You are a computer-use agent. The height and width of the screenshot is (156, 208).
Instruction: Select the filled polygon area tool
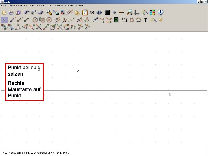pyautogui.click(x=132, y=20)
